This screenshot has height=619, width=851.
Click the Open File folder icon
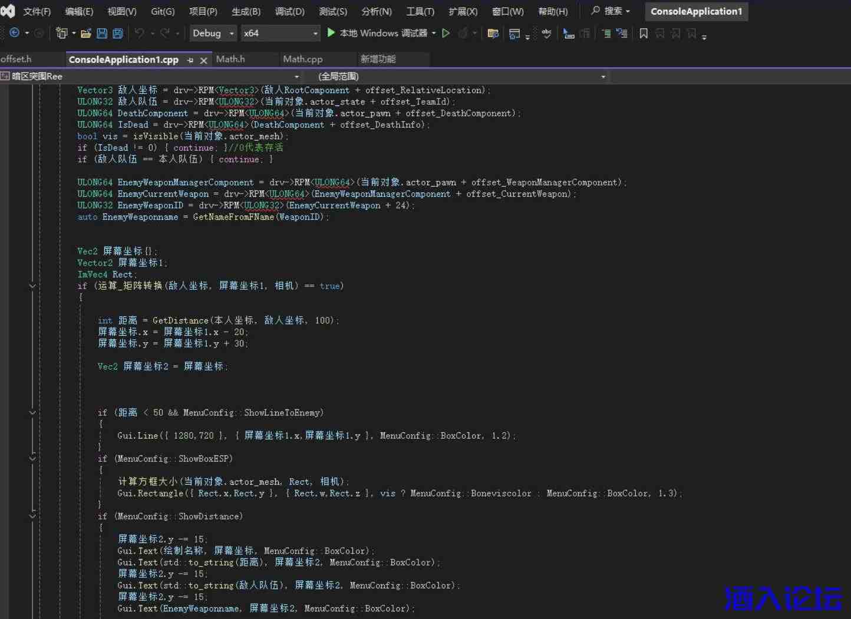86,34
